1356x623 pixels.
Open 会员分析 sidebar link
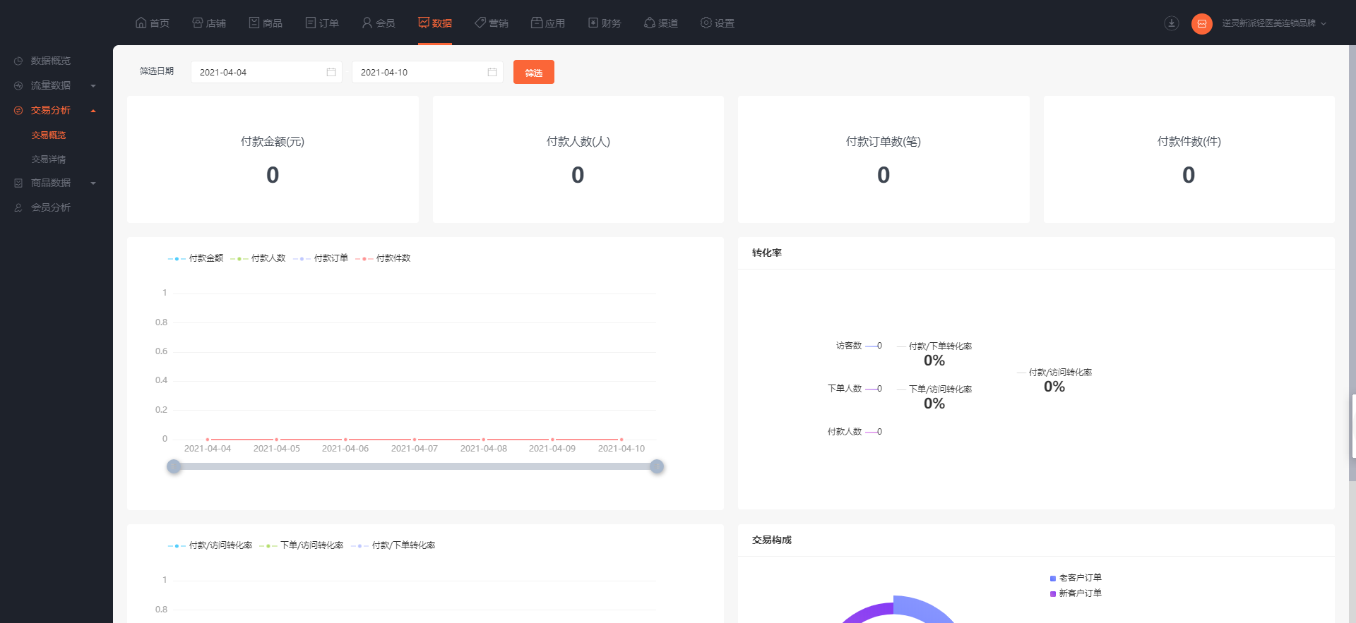[51, 207]
